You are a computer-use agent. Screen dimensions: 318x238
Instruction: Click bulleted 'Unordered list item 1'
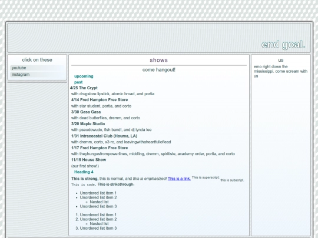[x=98, y=193]
